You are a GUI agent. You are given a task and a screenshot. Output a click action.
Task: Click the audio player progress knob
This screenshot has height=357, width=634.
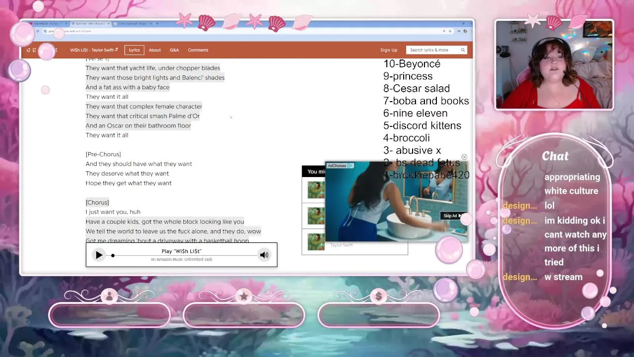113,255
